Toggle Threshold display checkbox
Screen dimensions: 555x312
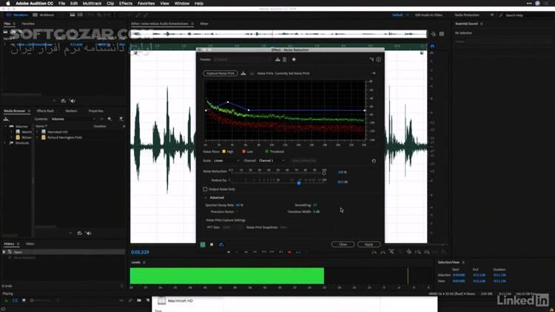tap(267, 152)
